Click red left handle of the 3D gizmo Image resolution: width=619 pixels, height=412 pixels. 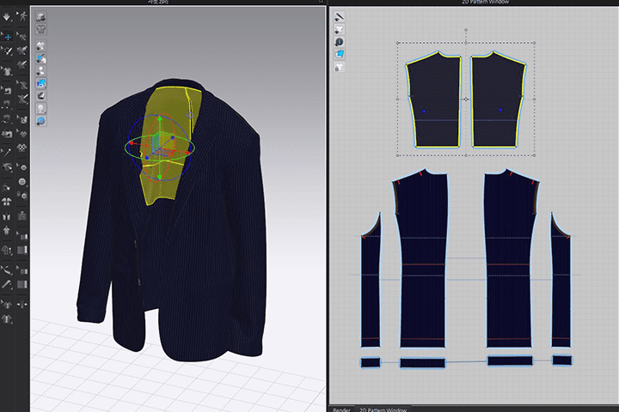(x=132, y=143)
